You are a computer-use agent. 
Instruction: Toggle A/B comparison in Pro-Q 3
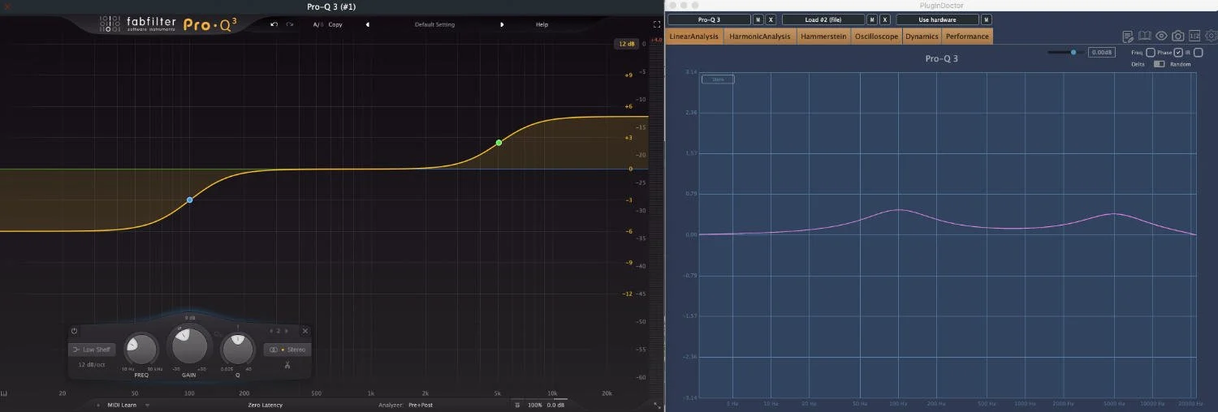[x=317, y=24]
